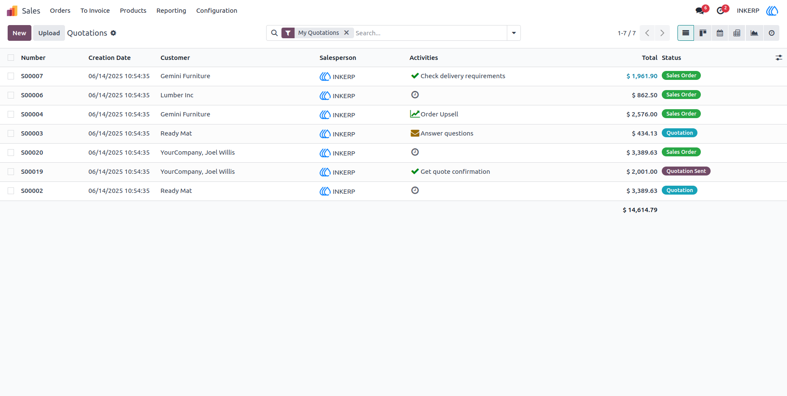Open the Sales app home icon
This screenshot has height=396, width=787.
coord(12,11)
